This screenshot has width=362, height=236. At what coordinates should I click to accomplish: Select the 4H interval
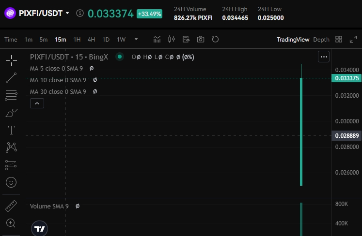pos(92,40)
